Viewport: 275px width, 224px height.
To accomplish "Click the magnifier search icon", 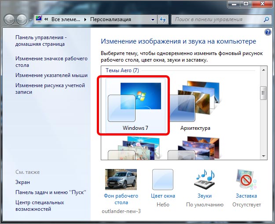I will [x=266, y=19].
